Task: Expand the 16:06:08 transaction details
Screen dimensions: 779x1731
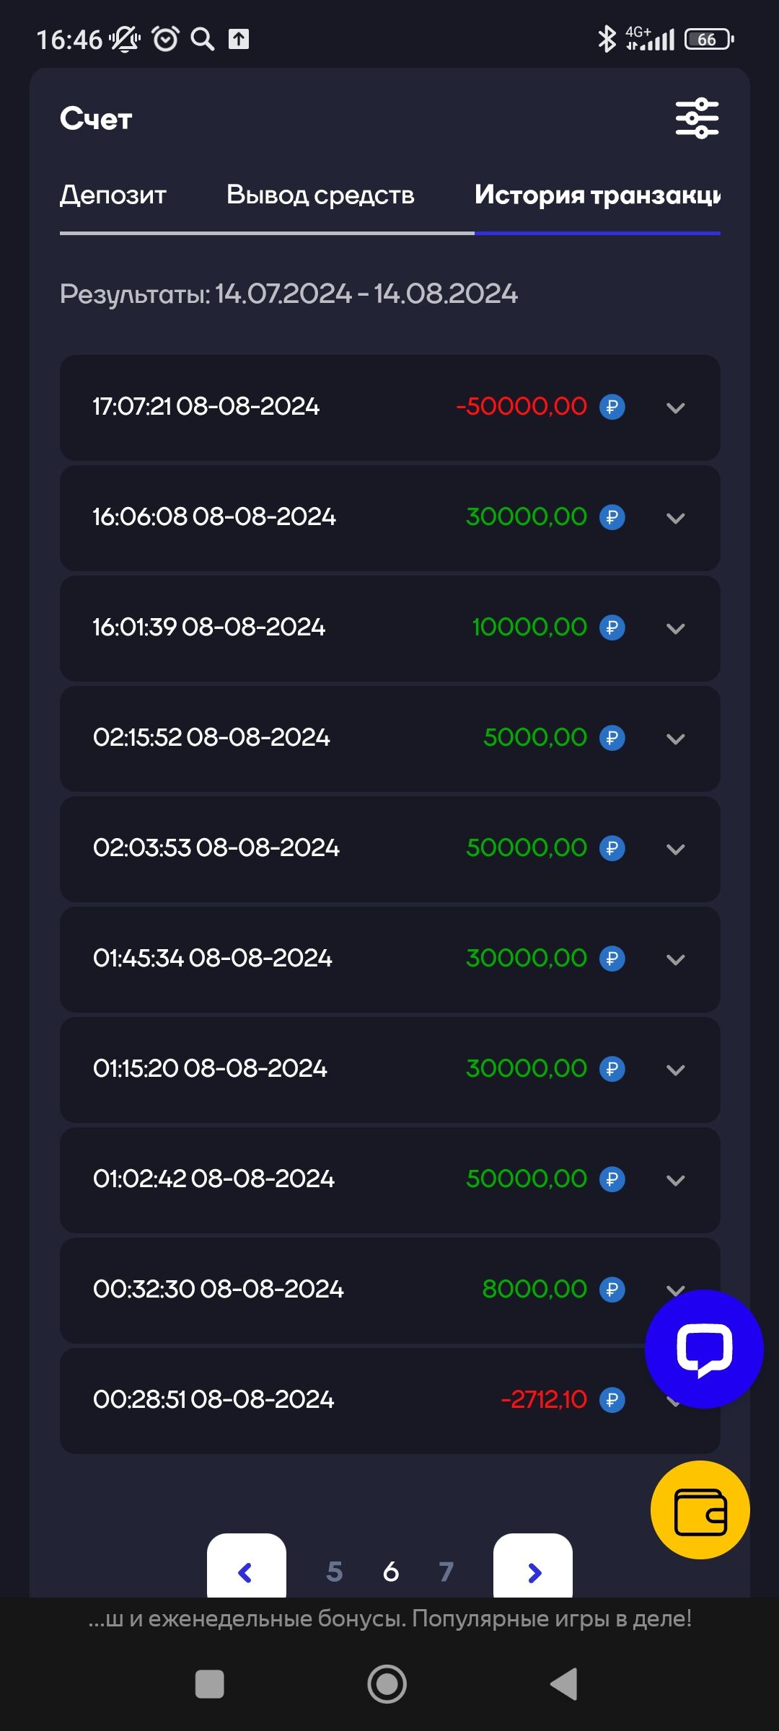Action: (x=675, y=518)
